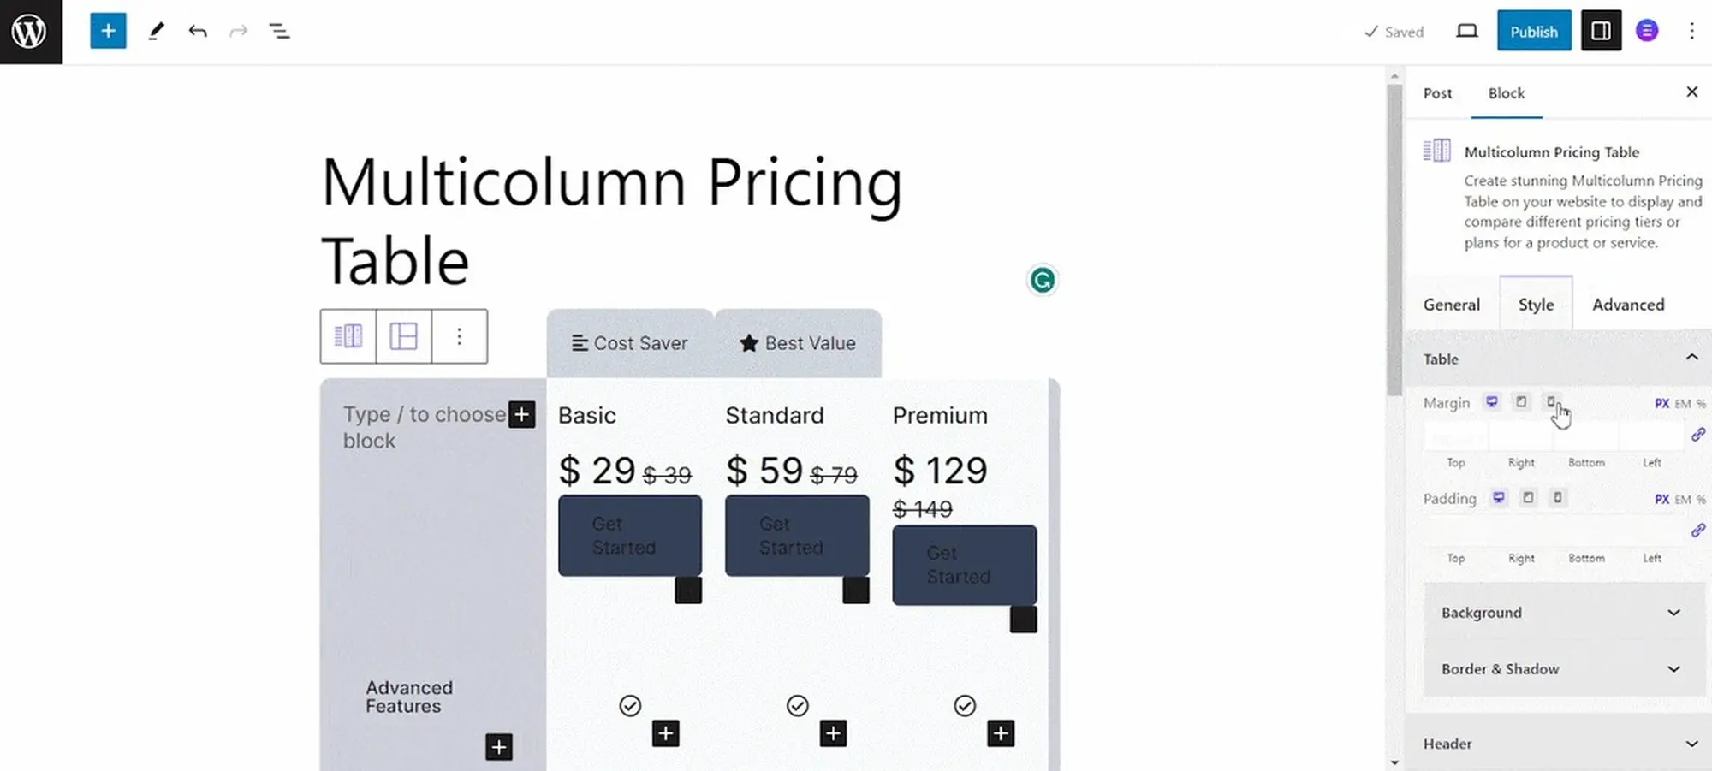
Task: Open the preview device view icon
Action: 1467,32
